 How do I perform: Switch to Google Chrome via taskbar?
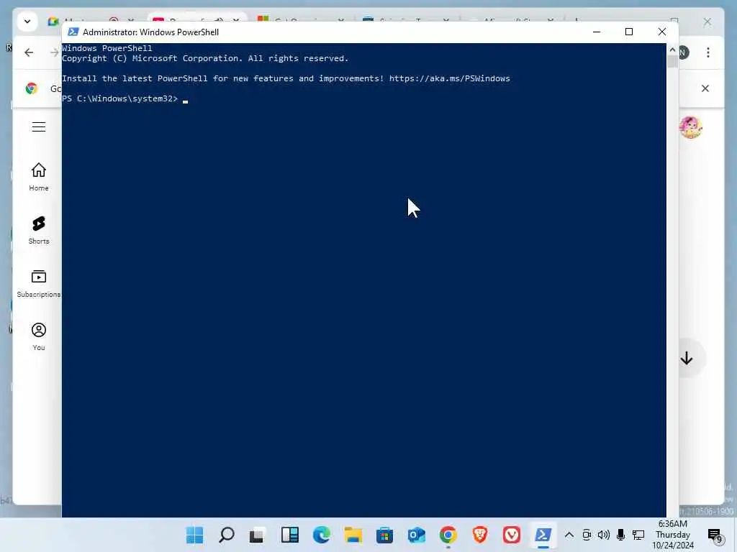[448, 535]
